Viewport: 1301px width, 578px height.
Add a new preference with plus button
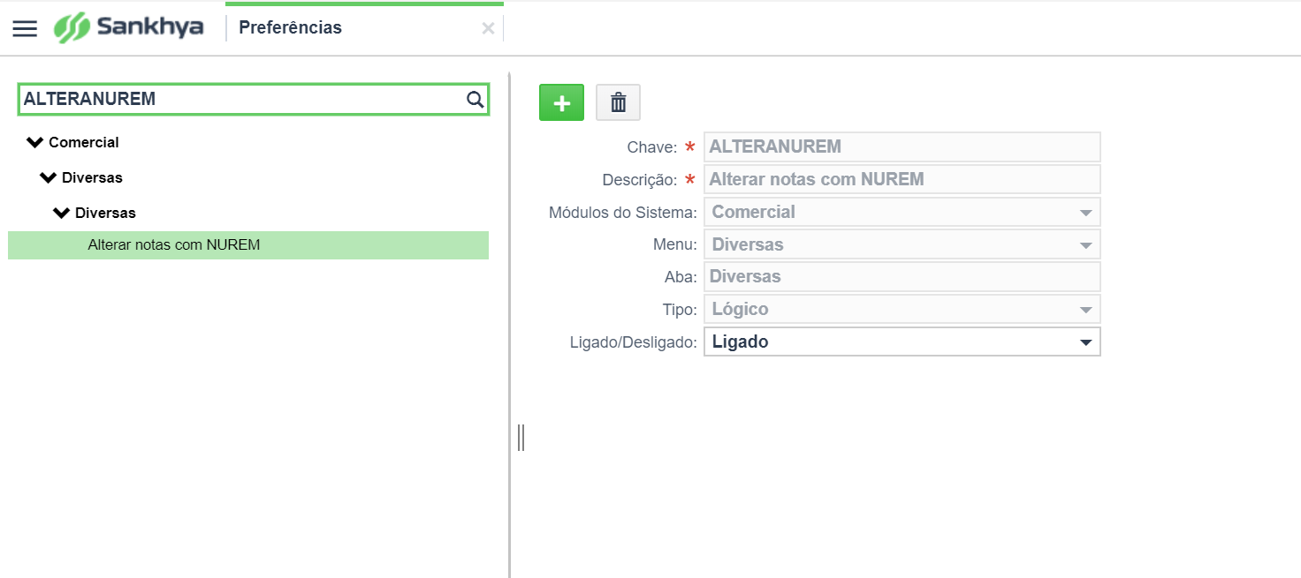[x=561, y=103]
